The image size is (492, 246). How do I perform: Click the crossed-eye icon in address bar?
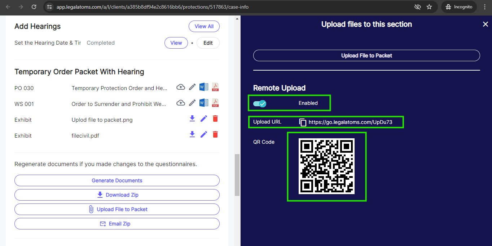[418, 7]
